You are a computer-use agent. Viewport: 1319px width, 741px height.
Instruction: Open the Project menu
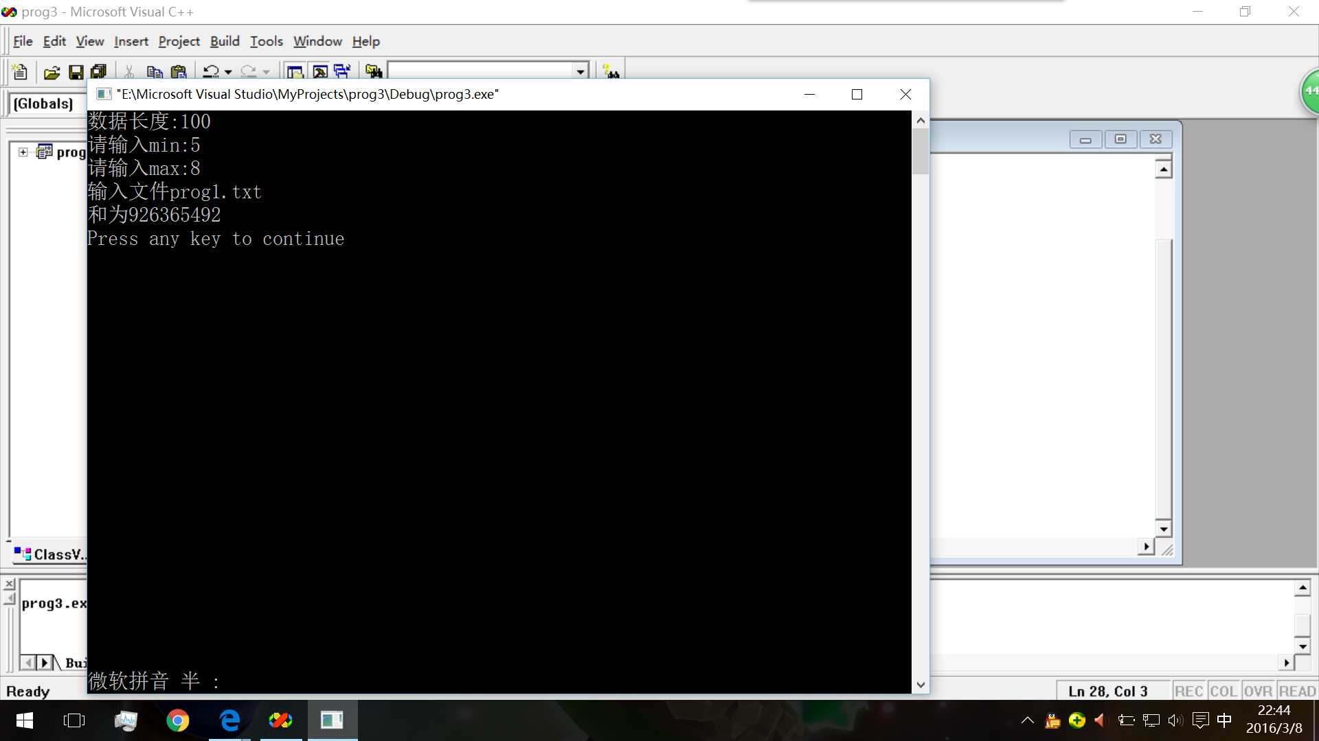pos(179,41)
